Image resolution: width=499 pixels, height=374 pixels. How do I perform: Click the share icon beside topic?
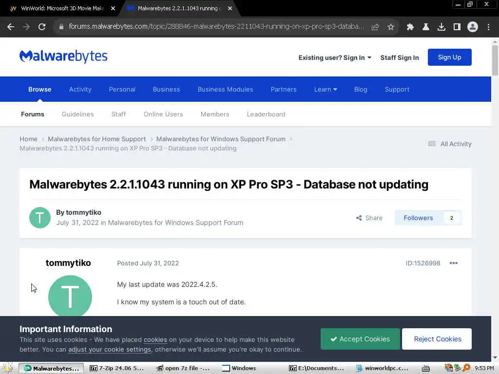tap(359, 218)
